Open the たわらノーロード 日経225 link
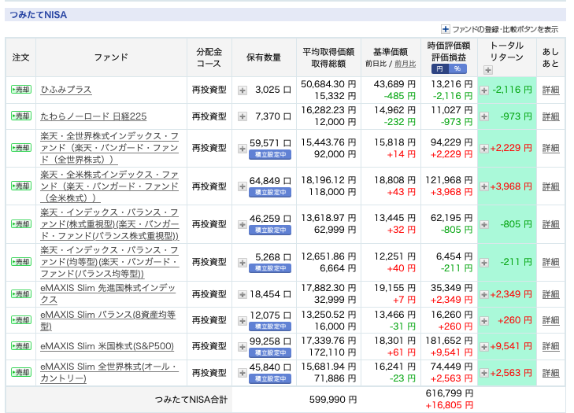574x413 pixels. click(x=94, y=116)
